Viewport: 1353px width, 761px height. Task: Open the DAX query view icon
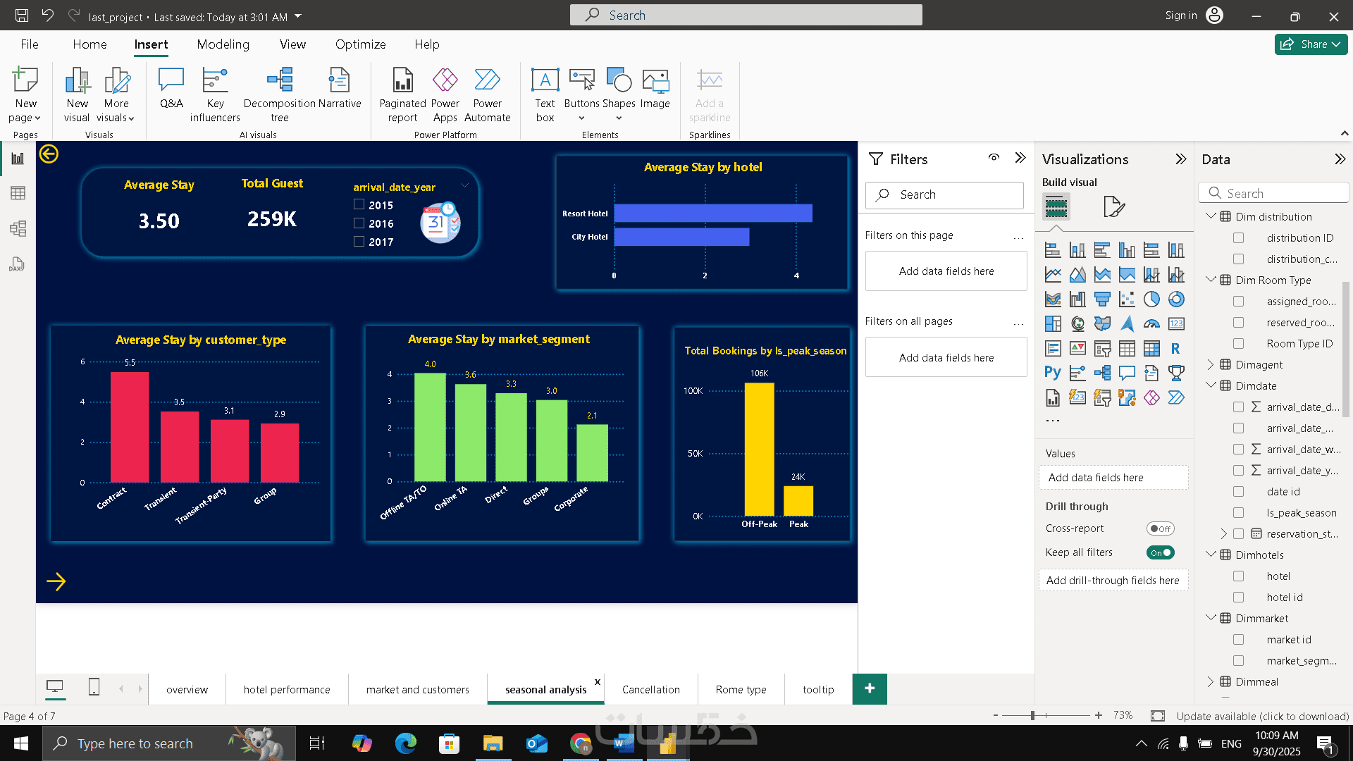point(18,264)
